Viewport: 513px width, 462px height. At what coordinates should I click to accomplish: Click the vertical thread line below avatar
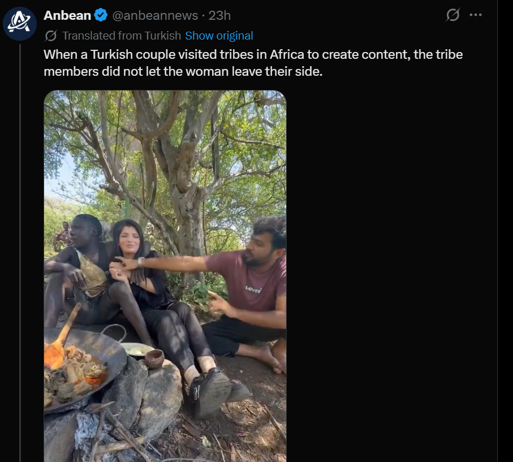tap(20, 254)
